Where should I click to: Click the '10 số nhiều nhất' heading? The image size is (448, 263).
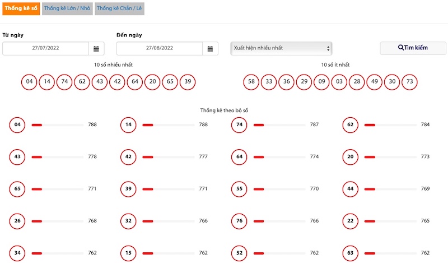coord(114,64)
